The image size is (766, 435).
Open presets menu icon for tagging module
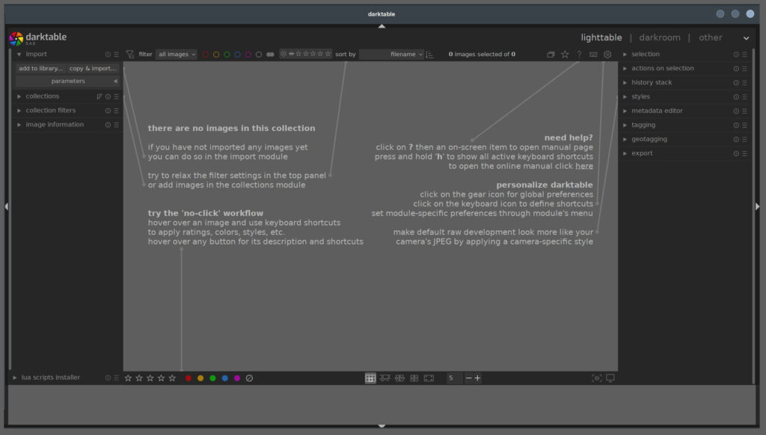click(x=744, y=125)
